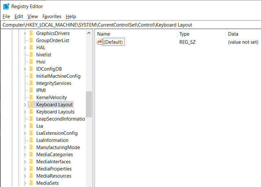Image resolution: width=261 pixels, height=187 pixels.
Task: Open the View menu
Action: [x=33, y=17]
